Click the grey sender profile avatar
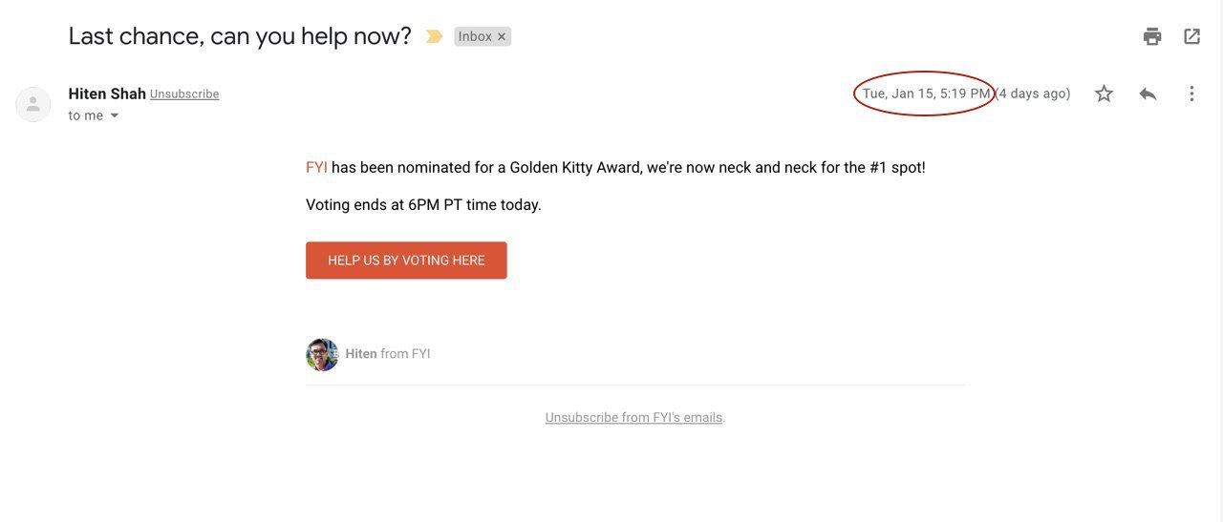The height and width of the screenshot is (522, 1223). point(33,104)
